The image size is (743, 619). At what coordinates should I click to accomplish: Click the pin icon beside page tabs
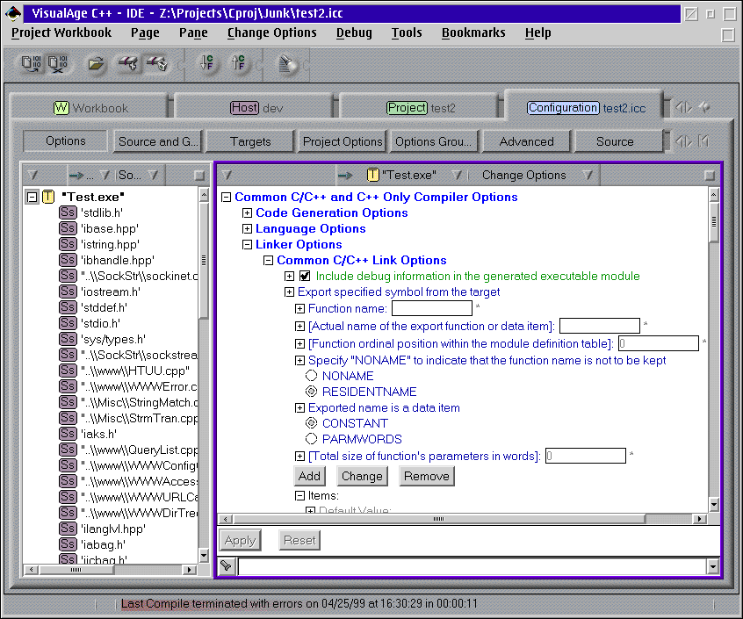pyautogui.click(x=704, y=107)
